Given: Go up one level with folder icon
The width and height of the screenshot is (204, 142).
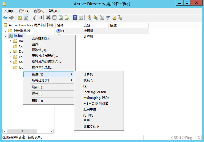Looking at the screenshot, I should click(x=20, y=17).
